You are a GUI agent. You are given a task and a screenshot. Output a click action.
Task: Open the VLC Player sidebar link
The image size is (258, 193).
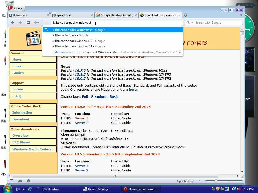pyautogui.click(x=22, y=142)
